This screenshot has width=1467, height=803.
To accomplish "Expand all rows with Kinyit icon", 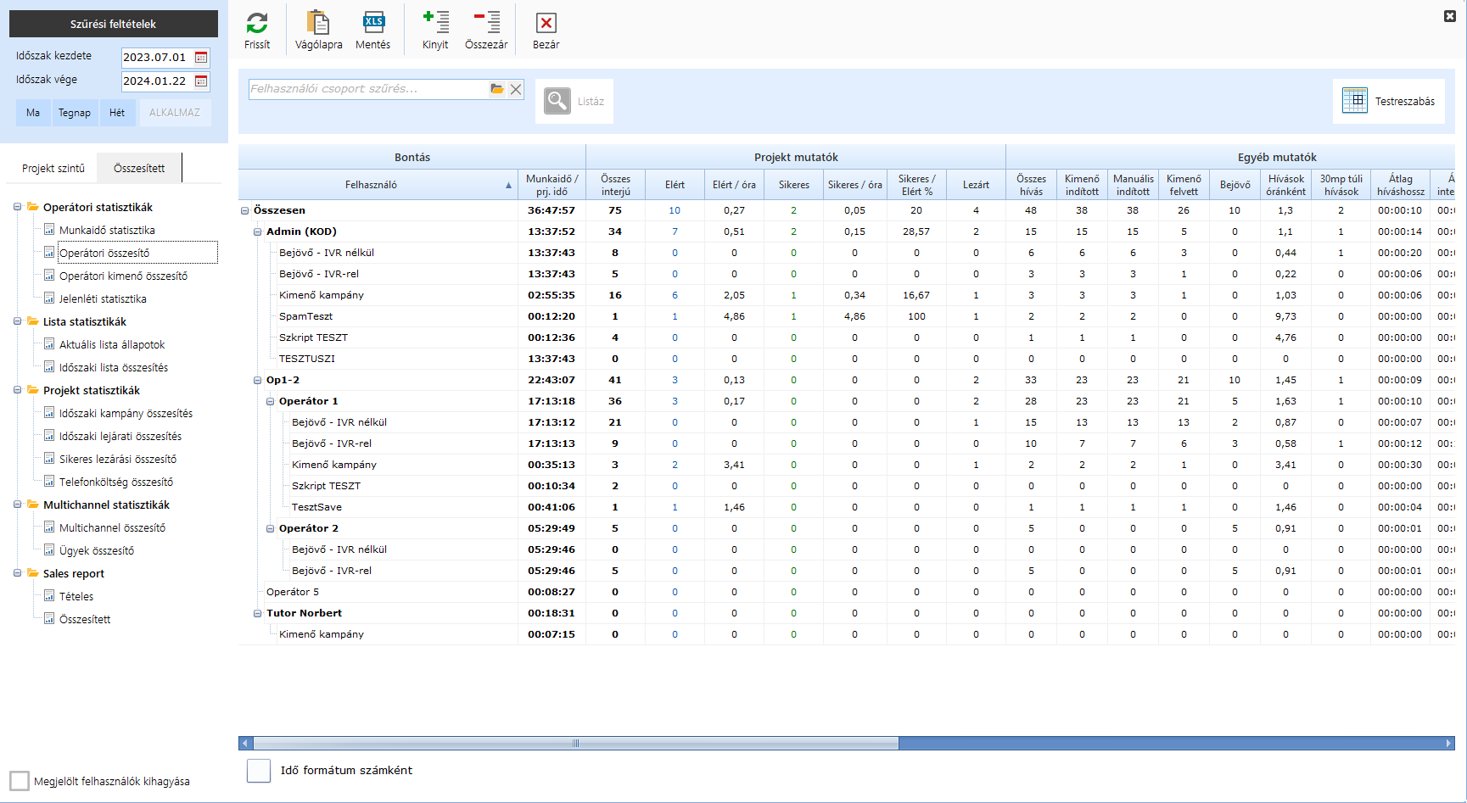I will pyautogui.click(x=435, y=24).
